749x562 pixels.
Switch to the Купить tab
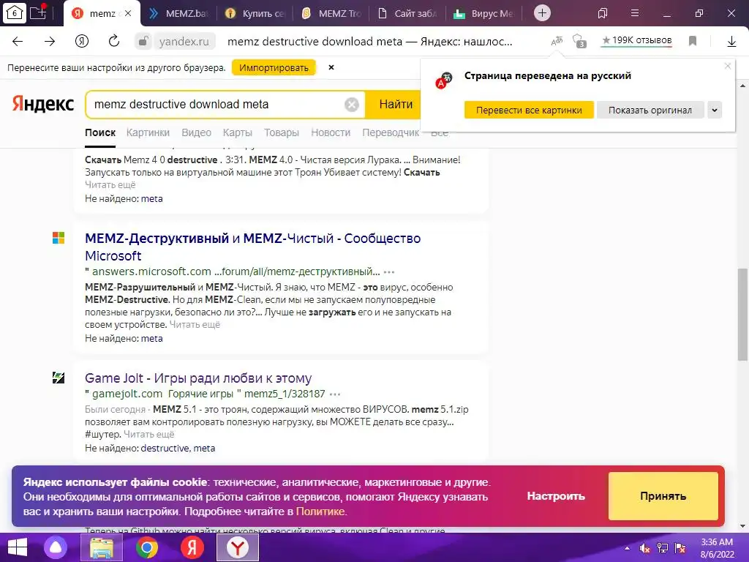click(x=255, y=13)
